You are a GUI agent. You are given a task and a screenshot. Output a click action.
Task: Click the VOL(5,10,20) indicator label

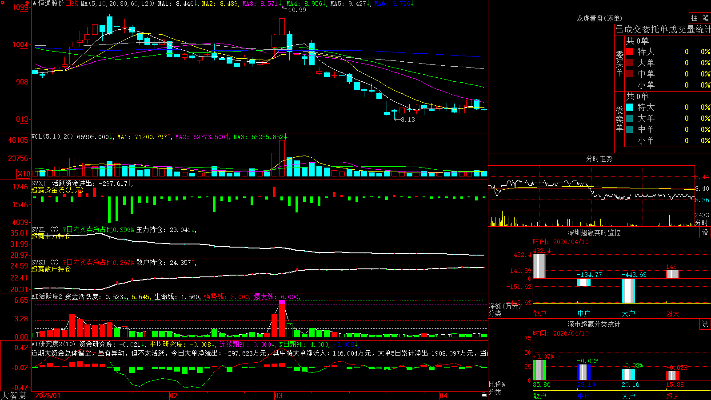point(52,137)
